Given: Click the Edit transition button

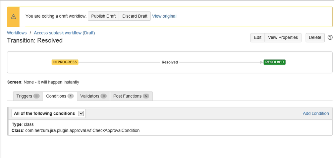Looking at the screenshot, I should tap(258, 37).
